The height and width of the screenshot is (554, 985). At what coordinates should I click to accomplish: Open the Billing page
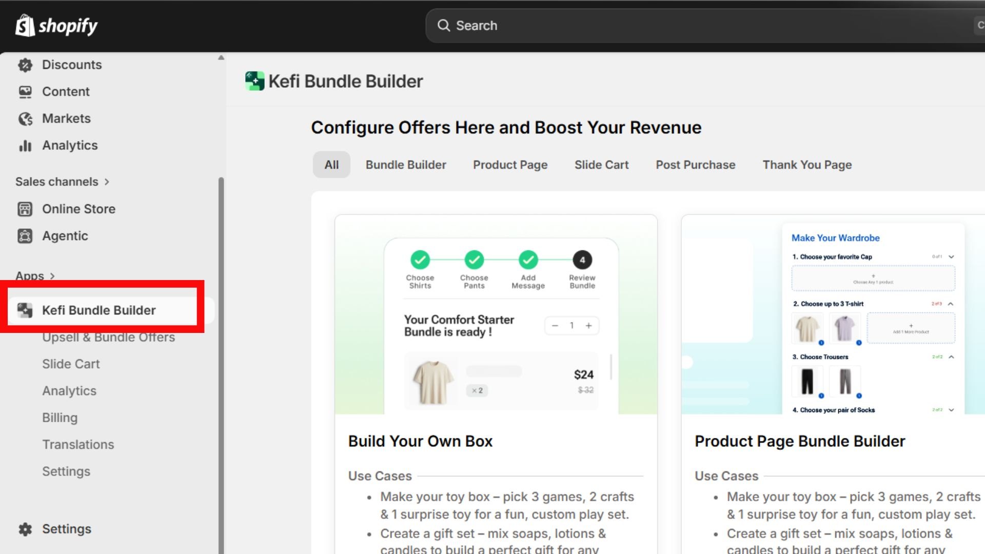coord(60,418)
